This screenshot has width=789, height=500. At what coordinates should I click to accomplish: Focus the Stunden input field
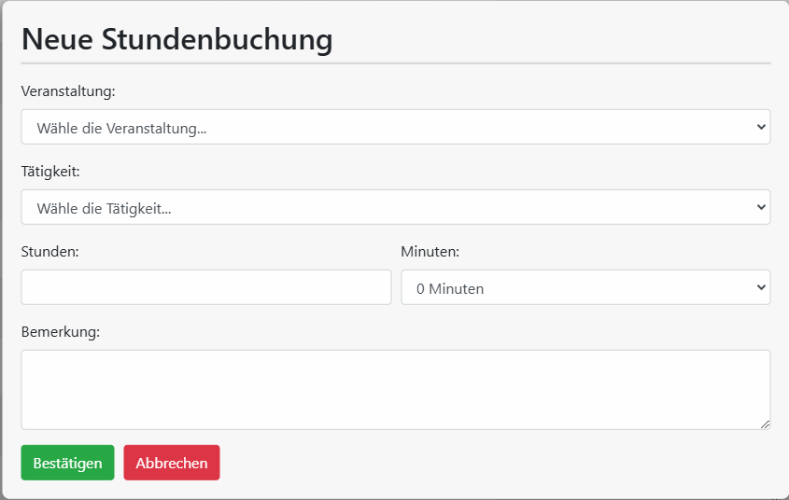(206, 287)
